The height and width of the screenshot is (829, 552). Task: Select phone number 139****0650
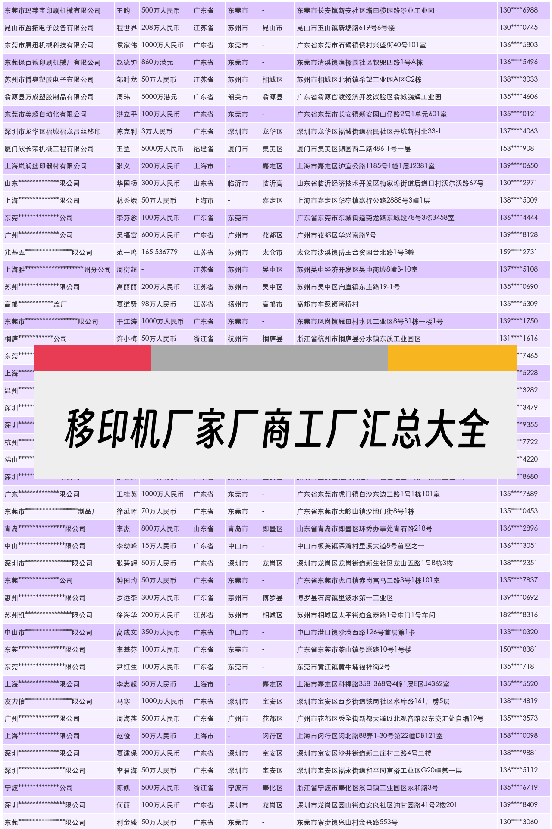(519, 166)
